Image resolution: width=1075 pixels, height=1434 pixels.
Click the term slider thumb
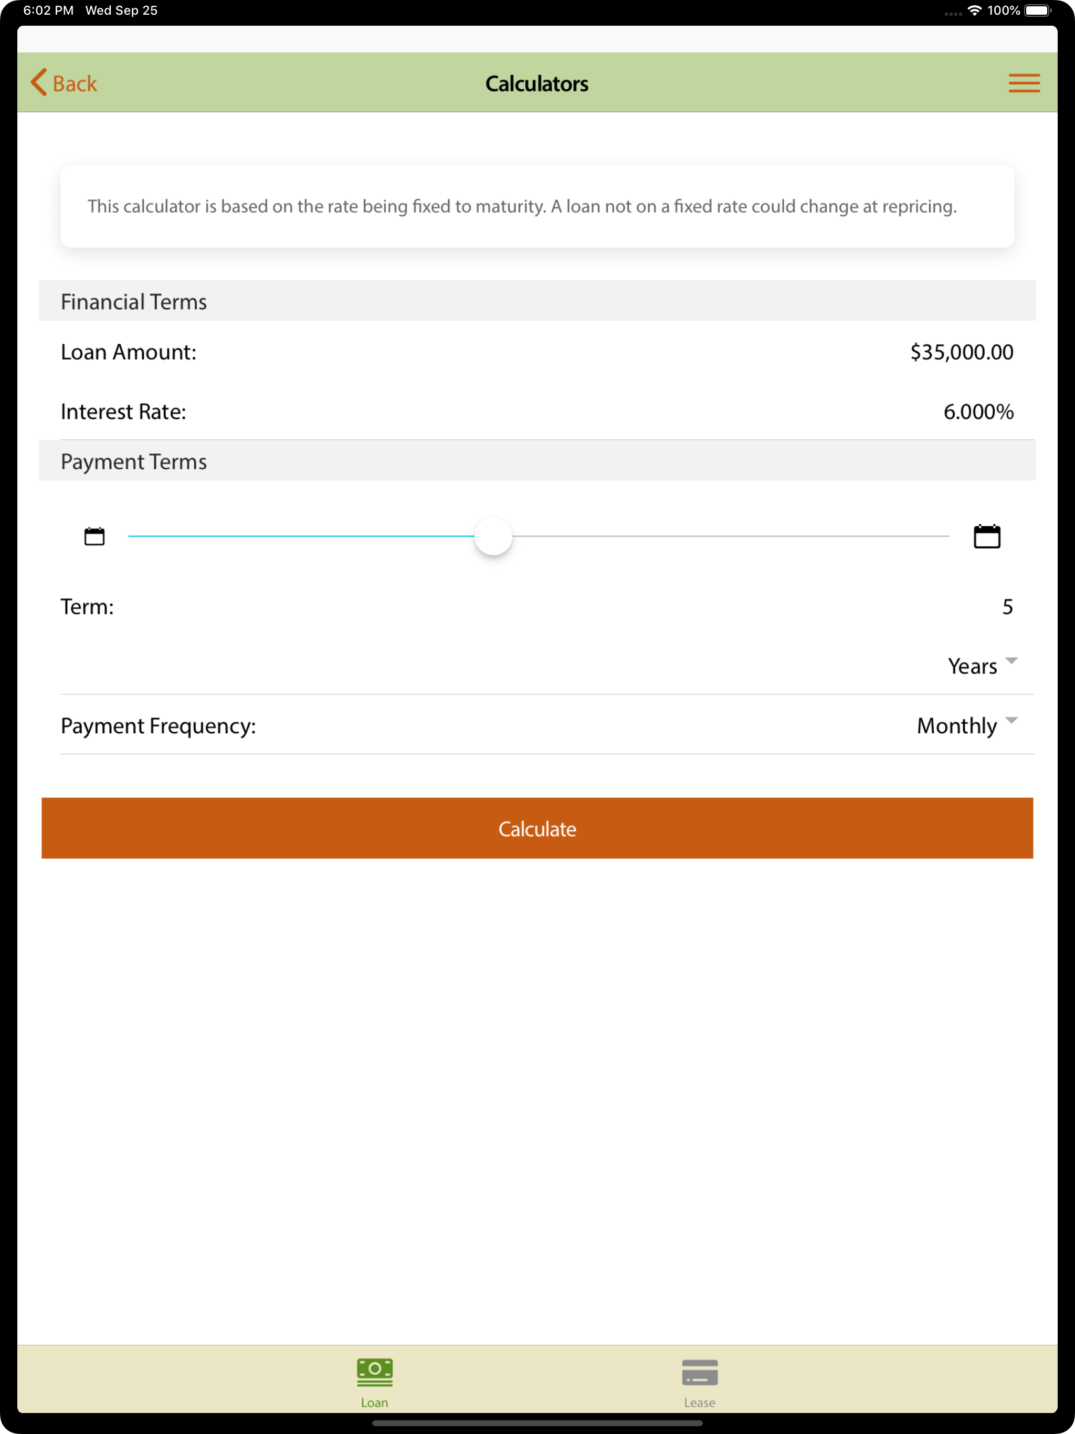coord(493,536)
